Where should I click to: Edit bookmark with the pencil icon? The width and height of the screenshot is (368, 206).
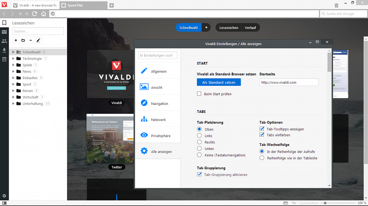tap(38, 40)
